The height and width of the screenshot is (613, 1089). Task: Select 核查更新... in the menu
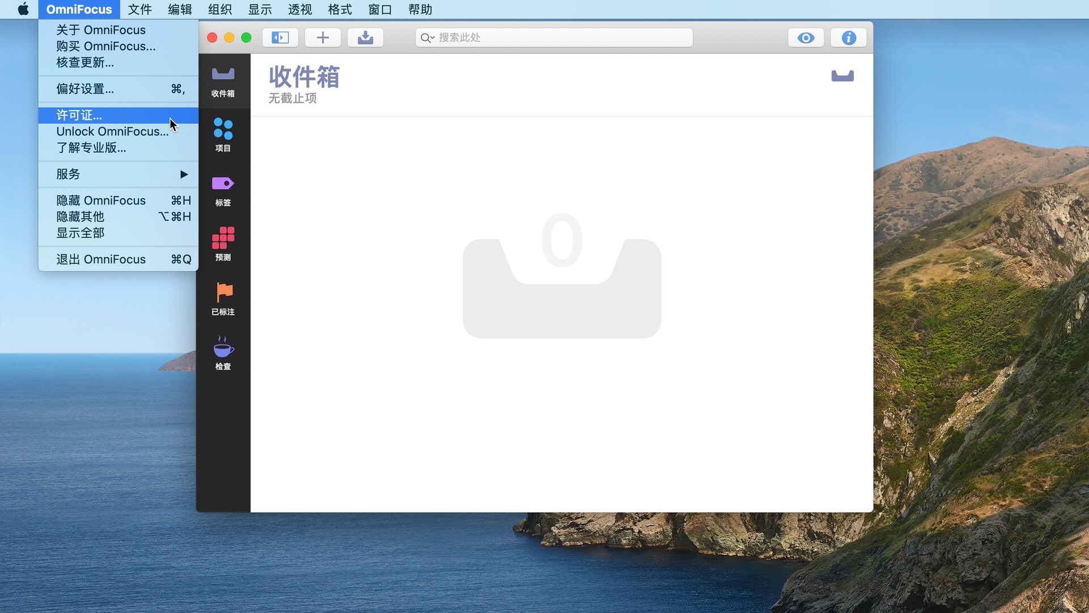(119, 62)
